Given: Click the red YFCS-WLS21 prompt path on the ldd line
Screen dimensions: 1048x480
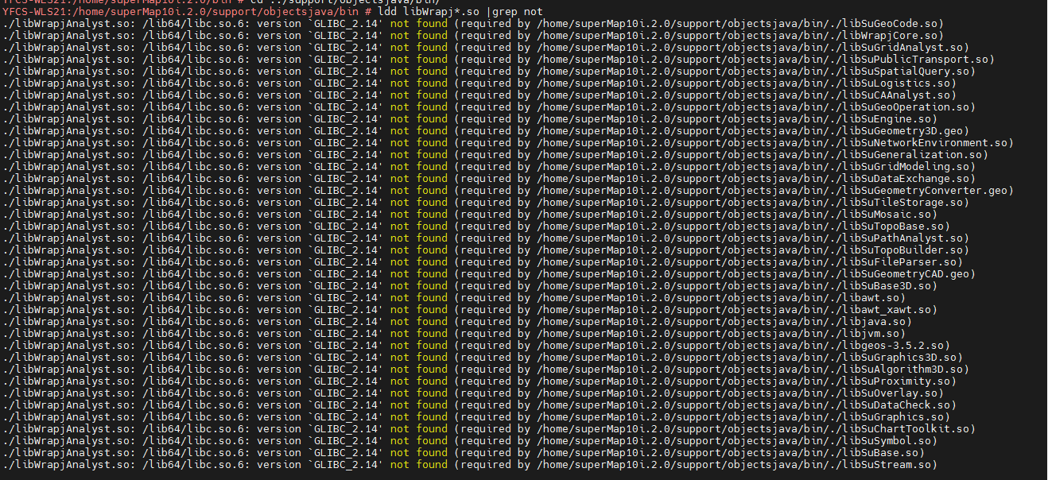Looking at the screenshot, I should click(182, 12).
